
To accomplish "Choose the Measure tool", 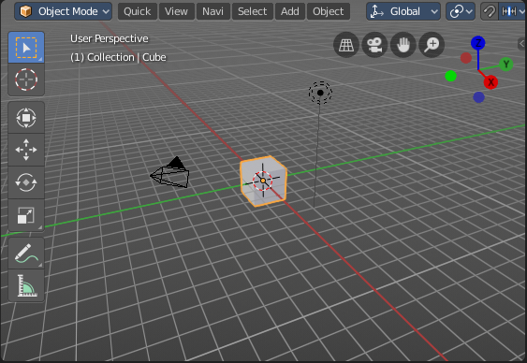I will click(26, 285).
